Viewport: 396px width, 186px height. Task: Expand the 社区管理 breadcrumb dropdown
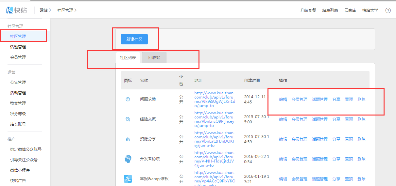click(x=67, y=10)
